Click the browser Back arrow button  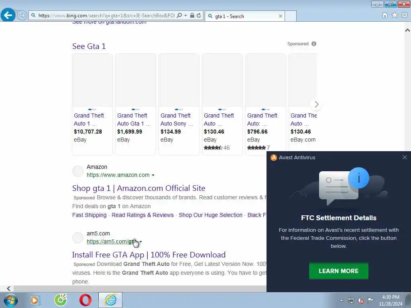(8, 15)
